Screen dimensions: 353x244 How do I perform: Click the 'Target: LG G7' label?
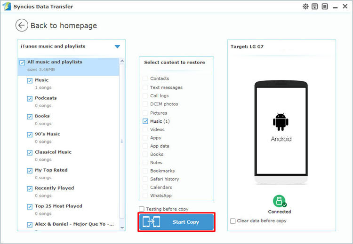click(x=247, y=47)
